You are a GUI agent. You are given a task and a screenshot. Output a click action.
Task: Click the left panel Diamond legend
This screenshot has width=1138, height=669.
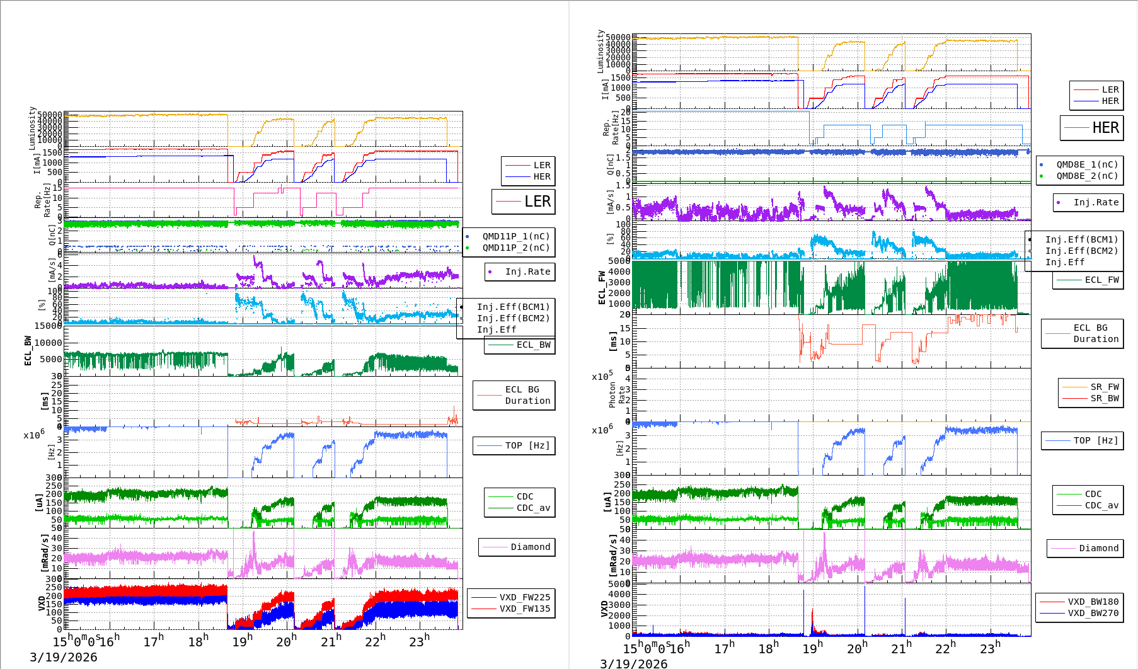(x=529, y=547)
